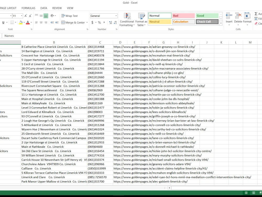Click horizontal scrollbar left arrow
262x197 pixels.
[169, 188]
